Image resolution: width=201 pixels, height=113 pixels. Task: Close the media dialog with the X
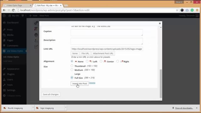[160, 23]
